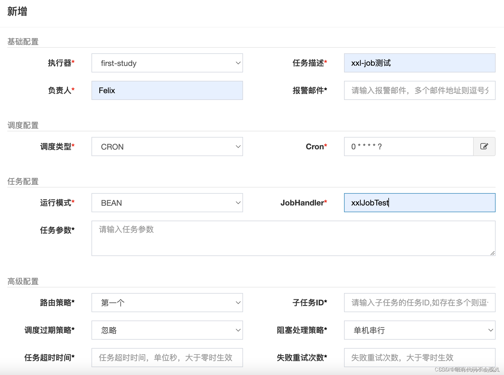Click the 调度配置 section heading
Screen dimensions: 504x375
pos(23,125)
